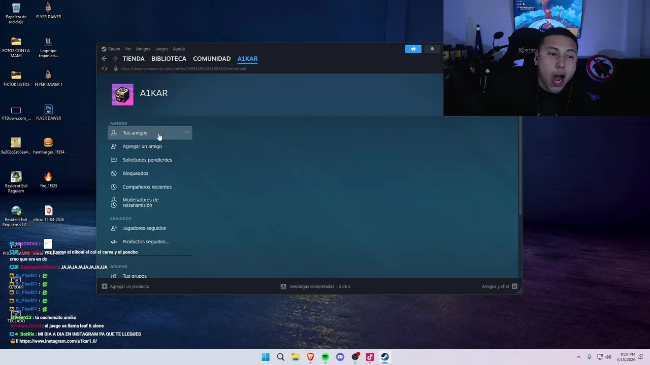
Task: Open OBS Studio from the taskbar
Action: coord(355,357)
